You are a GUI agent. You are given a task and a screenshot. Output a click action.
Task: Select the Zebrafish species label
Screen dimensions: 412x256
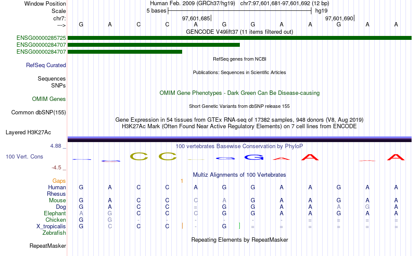tap(54, 233)
